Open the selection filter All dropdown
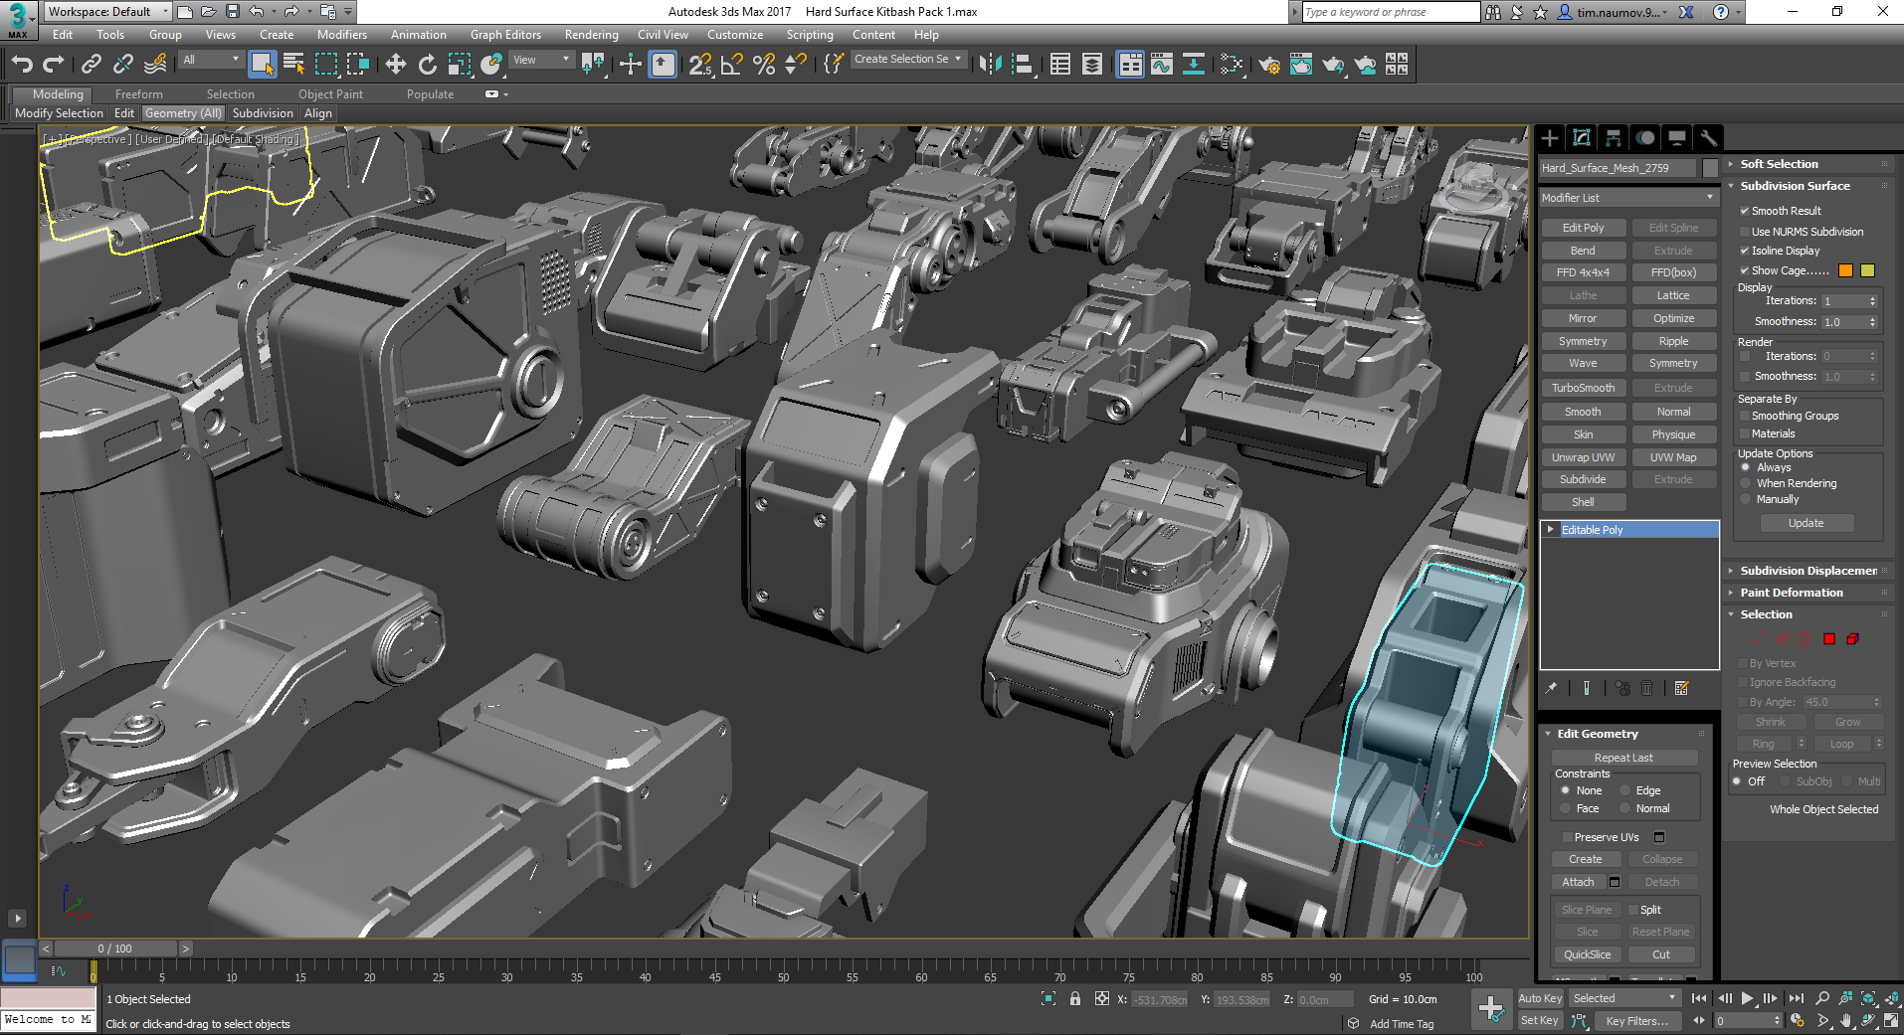1904x1035 pixels. (x=211, y=60)
